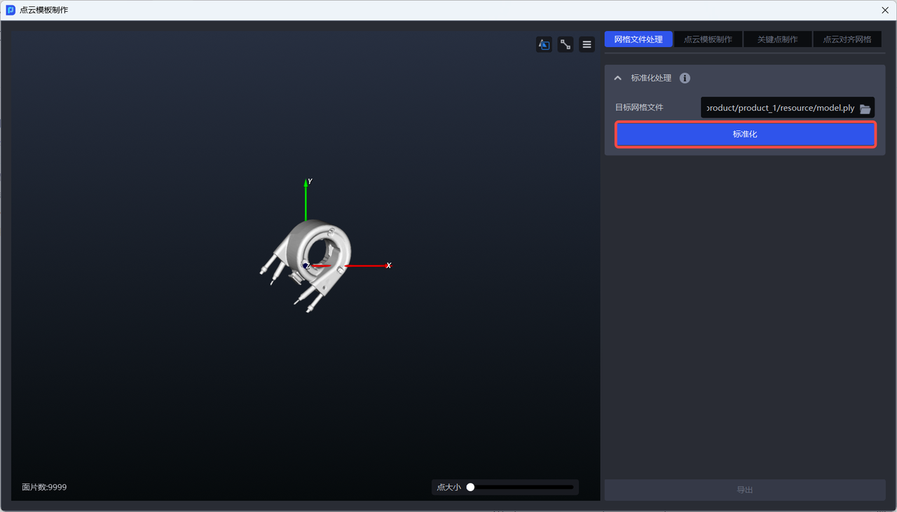
Task: Select the 点云对齐网格 tab
Action: click(847, 39)
